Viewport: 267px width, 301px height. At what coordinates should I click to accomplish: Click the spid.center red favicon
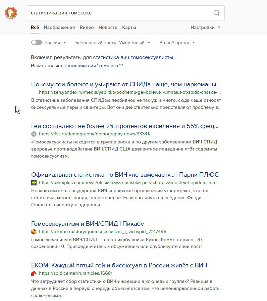click(34, 273)
